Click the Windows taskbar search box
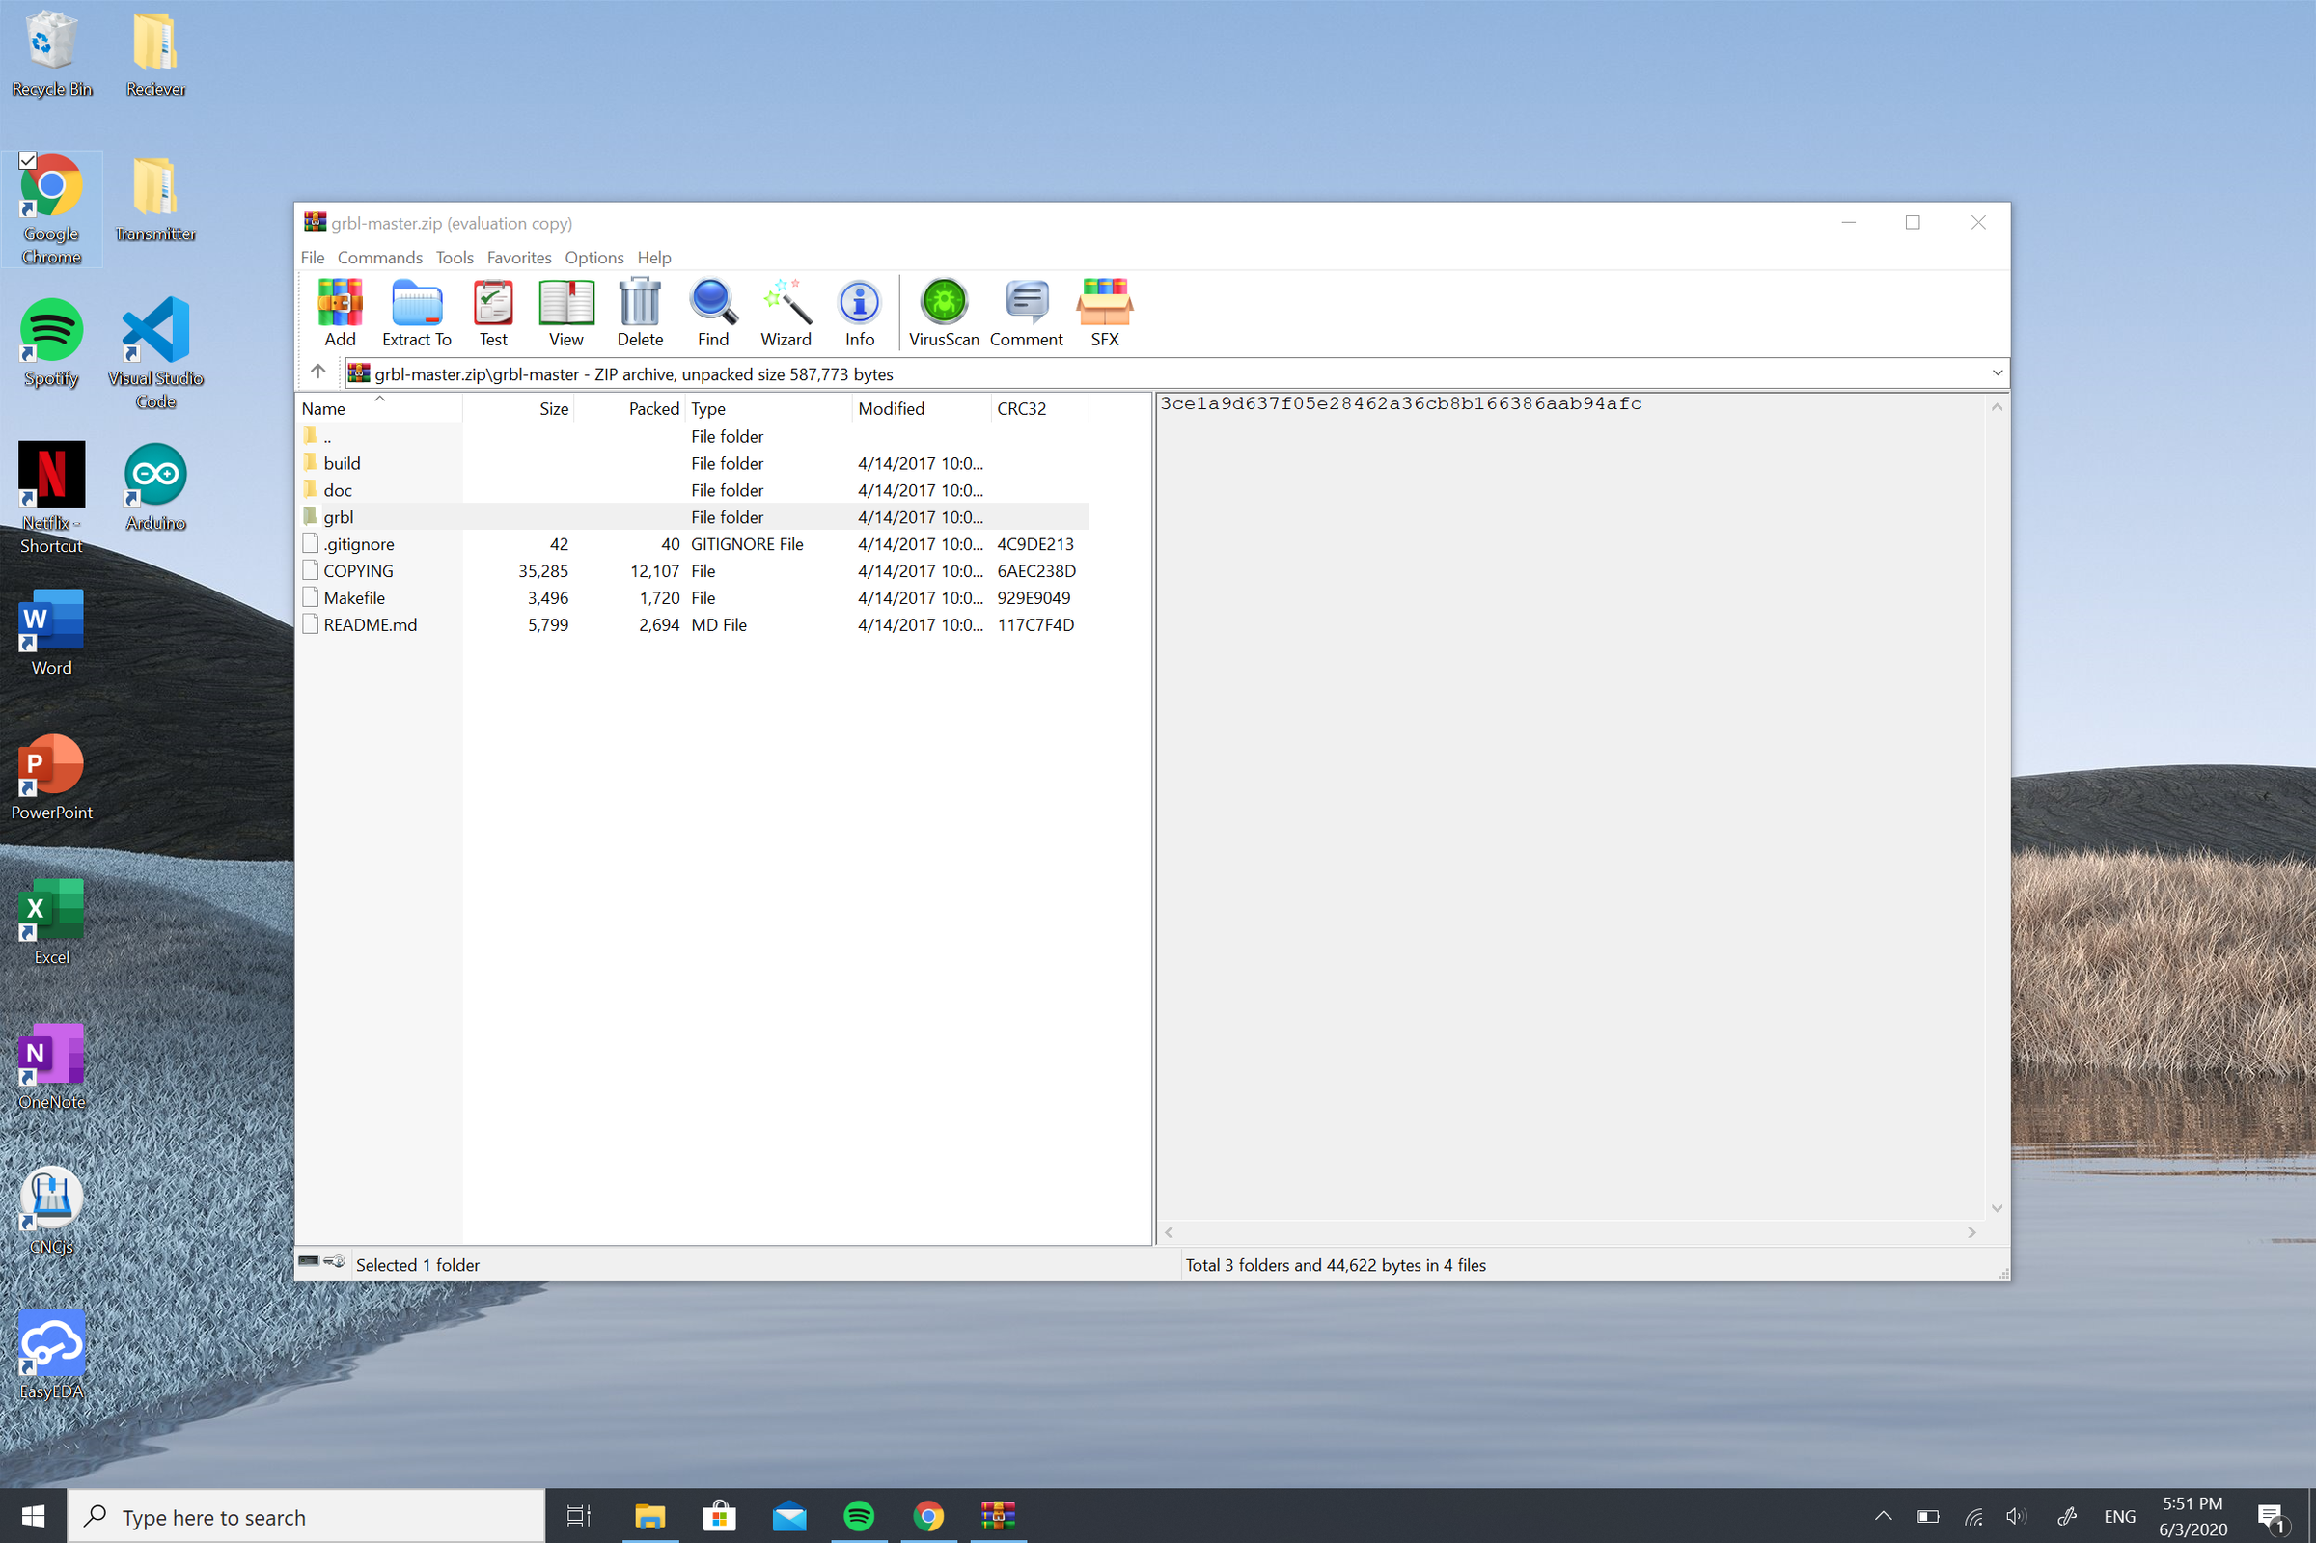 point(305,1516)
